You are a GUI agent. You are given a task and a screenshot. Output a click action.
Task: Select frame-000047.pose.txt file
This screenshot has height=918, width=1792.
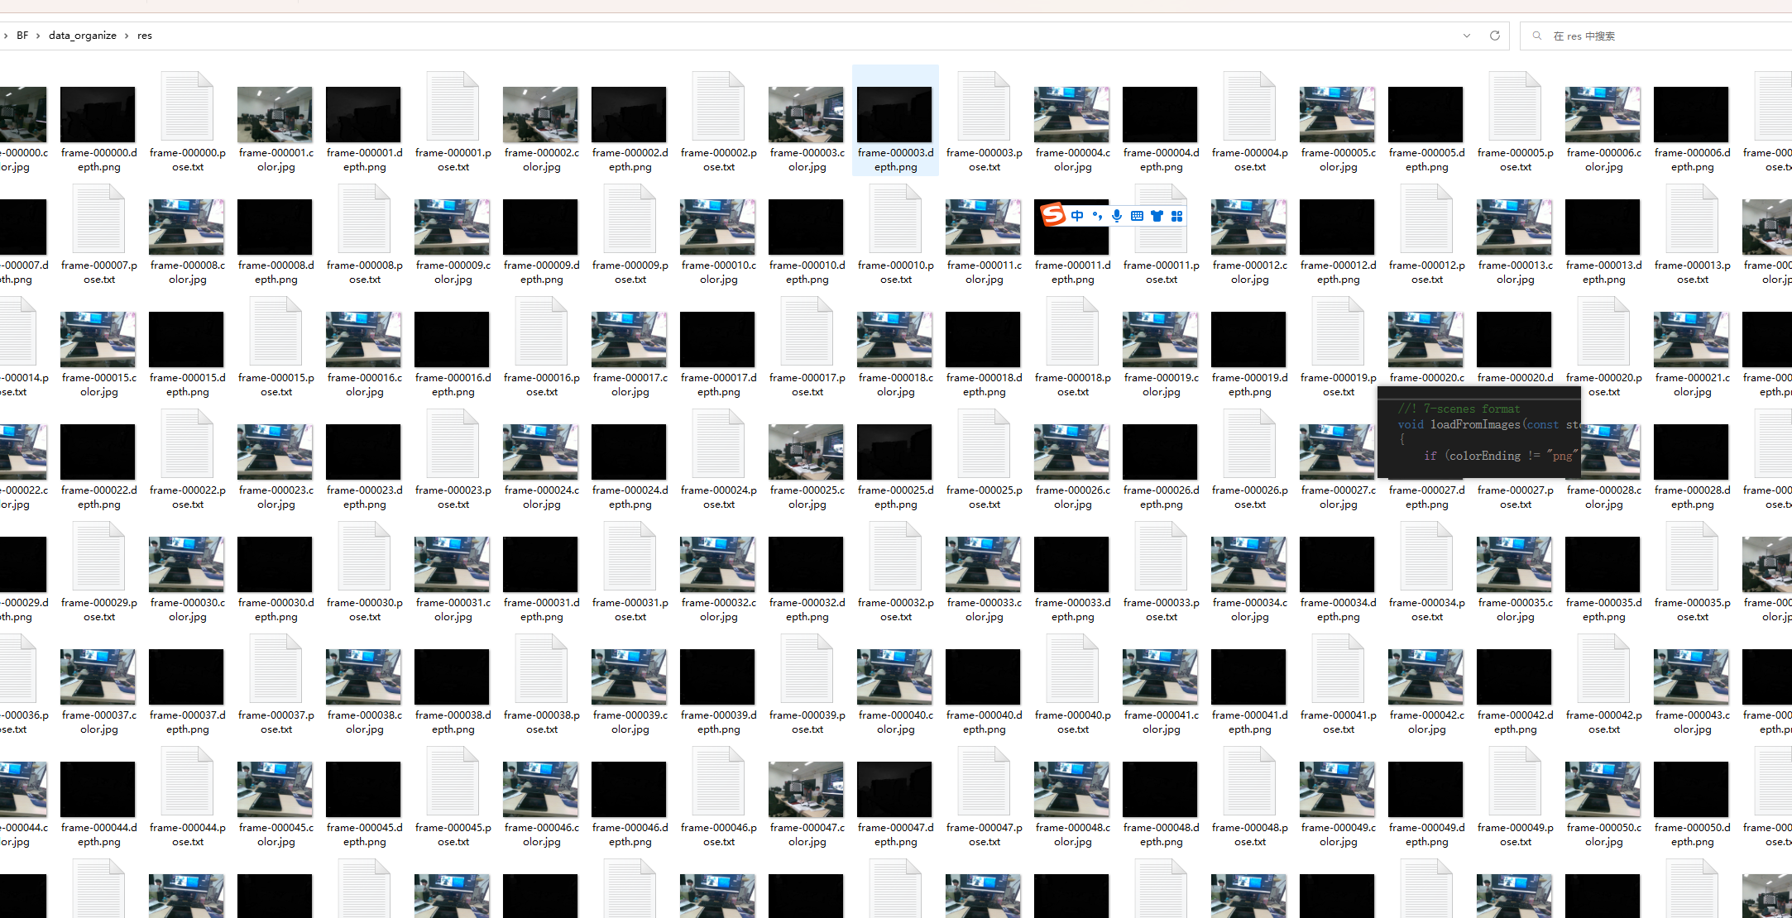tap(984, 782)
